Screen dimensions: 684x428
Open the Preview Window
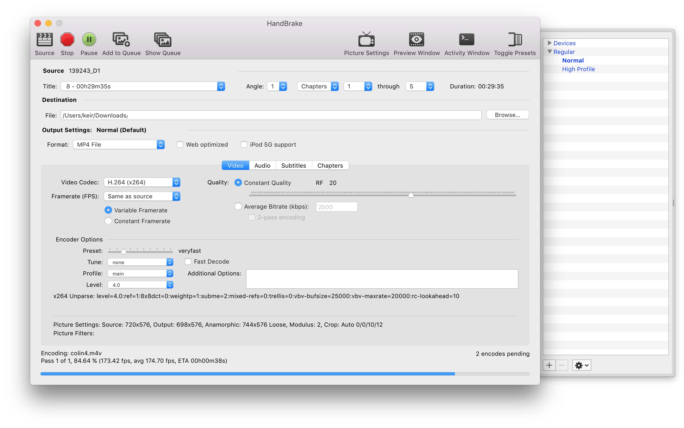(x=417, y=39)
